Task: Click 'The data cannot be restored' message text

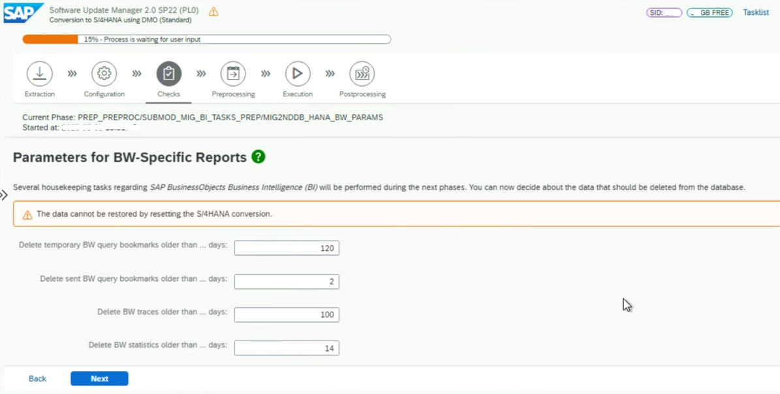Action: [x=154, y=214]
